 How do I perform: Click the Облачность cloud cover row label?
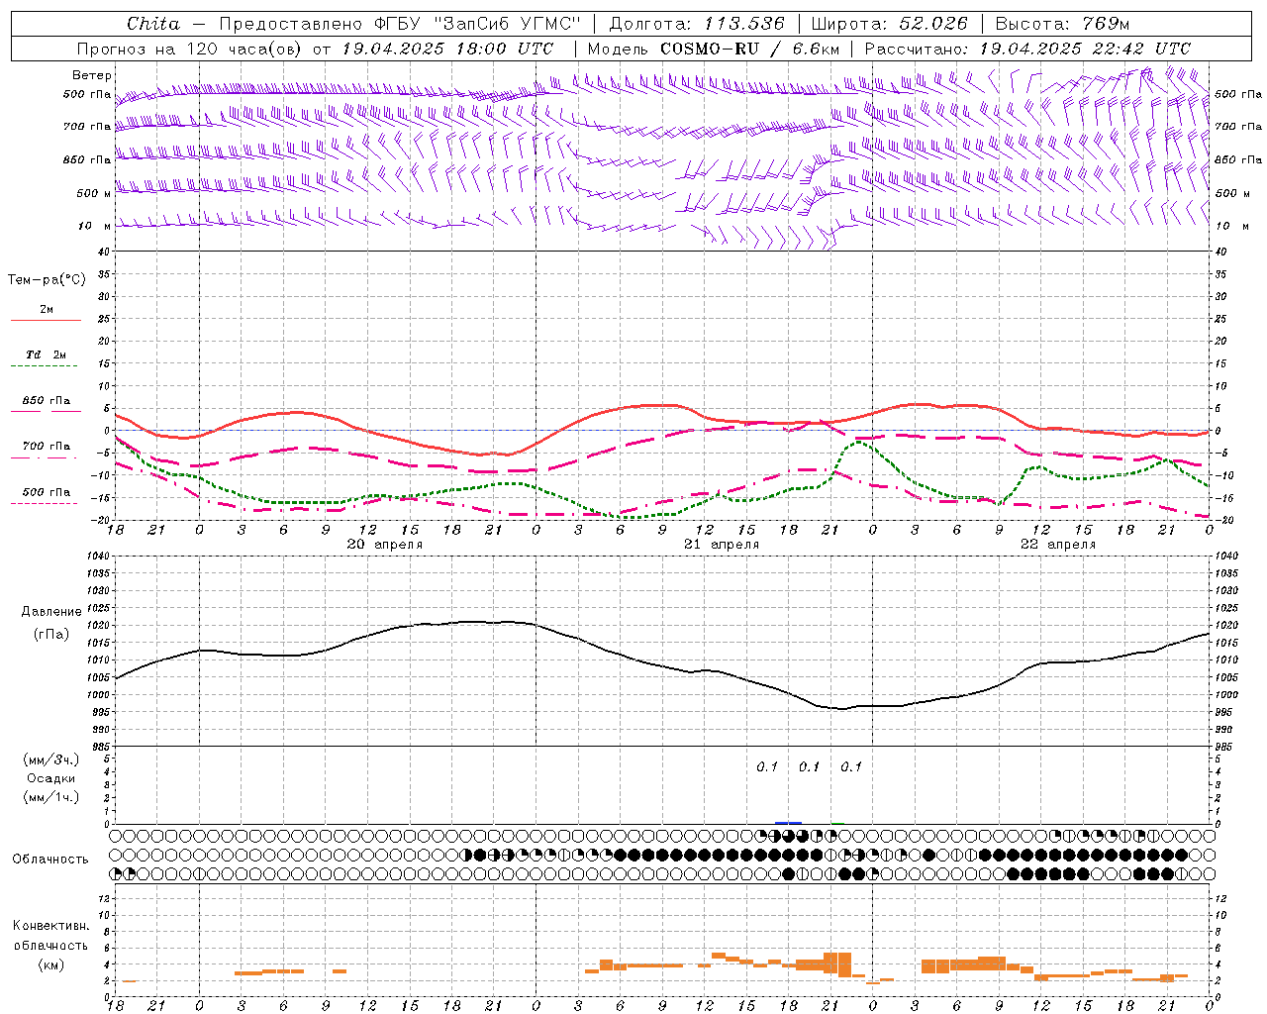pyautogui.click(x=50, y=860)
